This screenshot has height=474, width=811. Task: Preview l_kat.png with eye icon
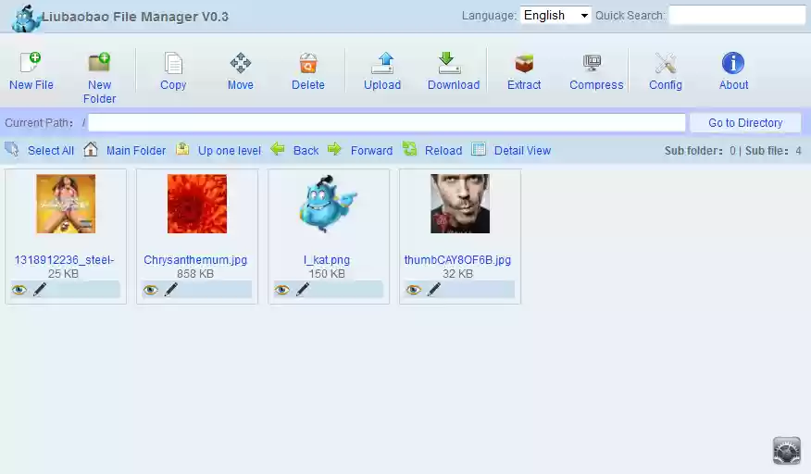click(x=281, y=290)
